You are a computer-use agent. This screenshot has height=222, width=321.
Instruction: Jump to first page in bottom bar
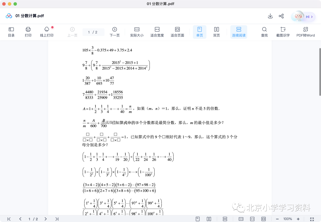[x=9, y=219]
